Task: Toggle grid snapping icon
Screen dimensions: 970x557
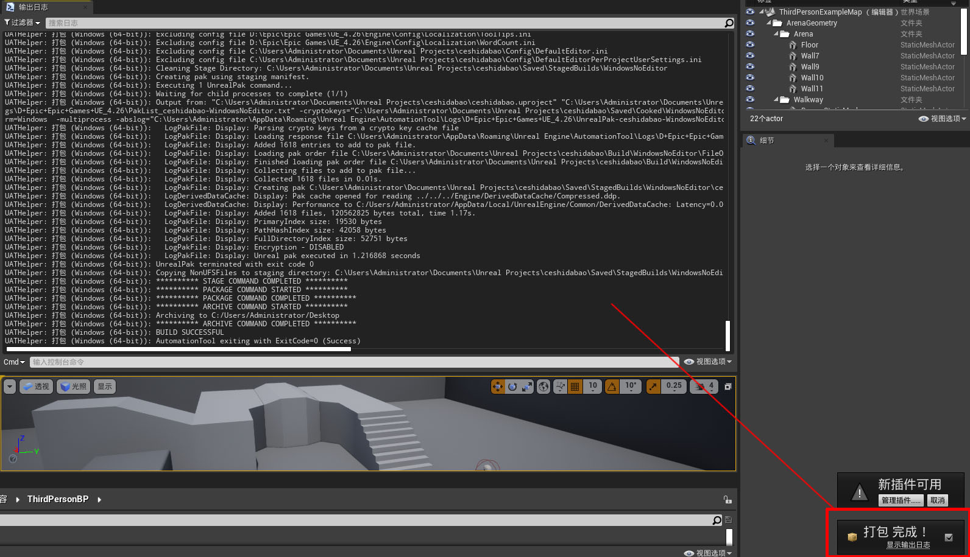Action: [575, 387]
